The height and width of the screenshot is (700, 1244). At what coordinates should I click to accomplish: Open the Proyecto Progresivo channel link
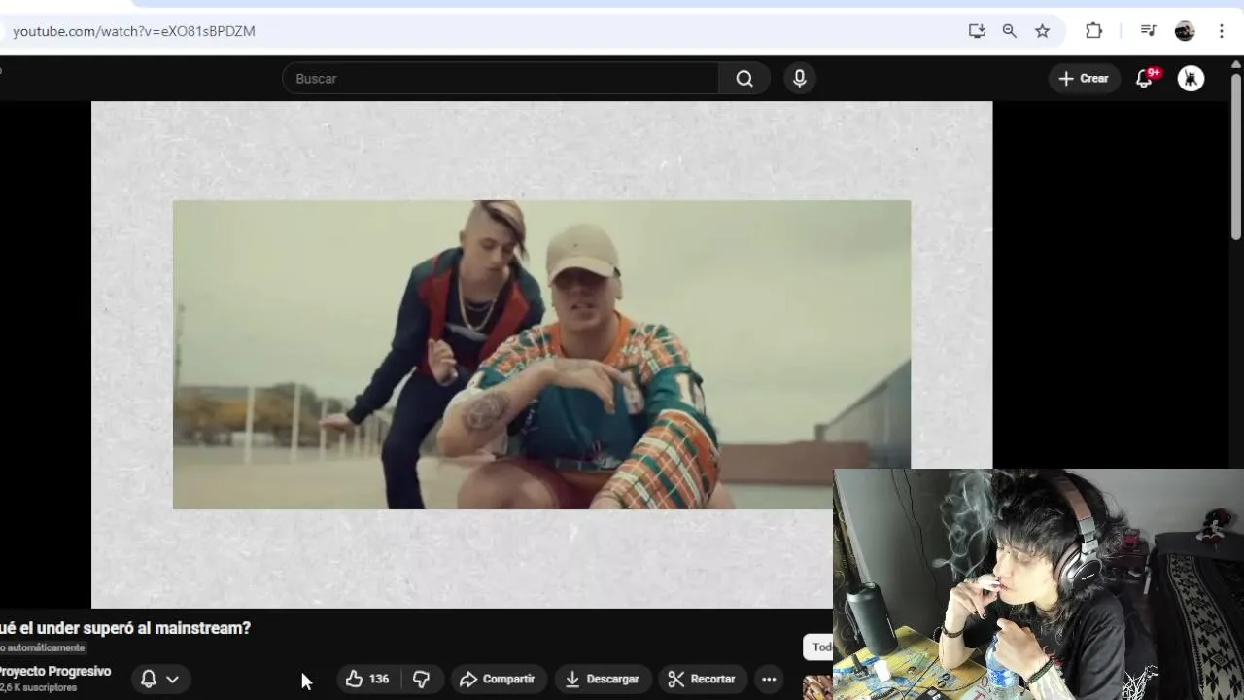(x=54, y=671)
